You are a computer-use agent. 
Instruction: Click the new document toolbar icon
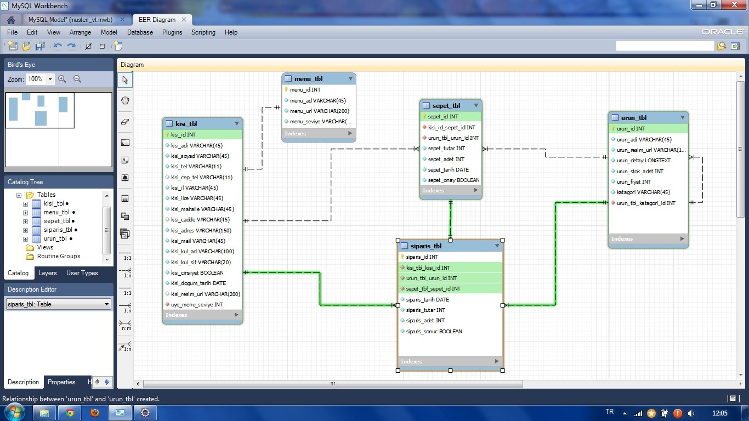pos(13,47)
